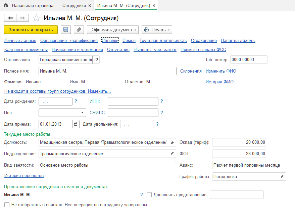Open the График работы record with its icon

283,177
